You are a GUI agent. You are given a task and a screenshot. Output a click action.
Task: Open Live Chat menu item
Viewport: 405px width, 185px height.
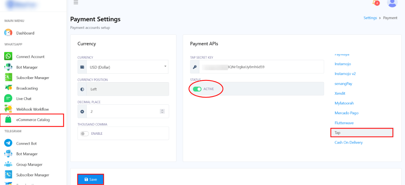point(24,99)
